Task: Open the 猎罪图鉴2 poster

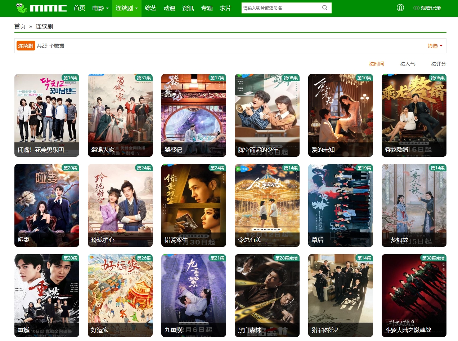Action: (x=341, y=296)
